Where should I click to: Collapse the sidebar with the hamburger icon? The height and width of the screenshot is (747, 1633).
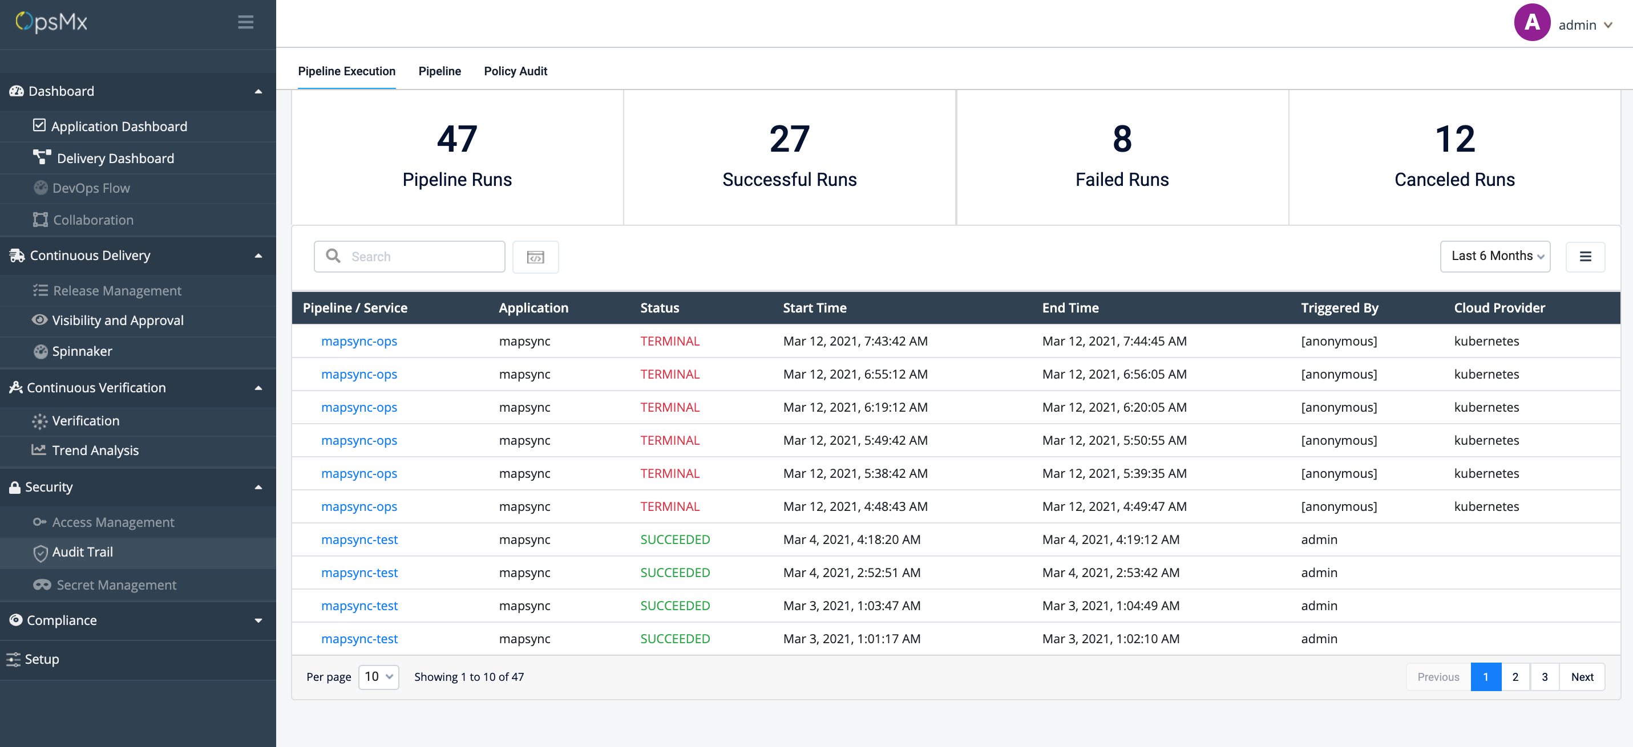(x=245, y=22)
